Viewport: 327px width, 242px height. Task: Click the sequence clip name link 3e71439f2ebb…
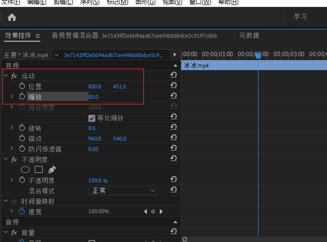113,55
